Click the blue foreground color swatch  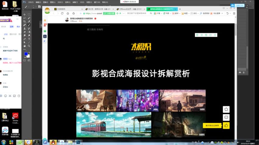(26, 54)
